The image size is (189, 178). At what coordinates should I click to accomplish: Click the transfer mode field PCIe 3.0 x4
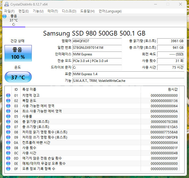(97, 61)
